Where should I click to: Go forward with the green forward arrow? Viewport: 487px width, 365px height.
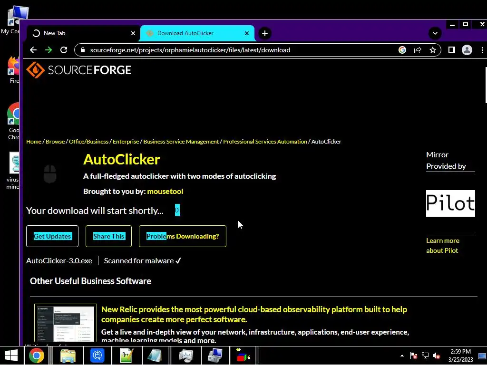pos(49,50)
